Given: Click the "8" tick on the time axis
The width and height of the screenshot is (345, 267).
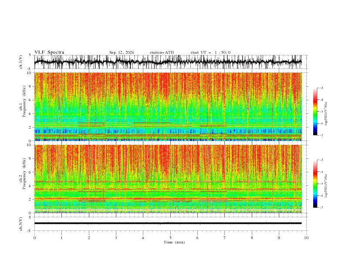Looking at the screenshot, I should point(252,238).
